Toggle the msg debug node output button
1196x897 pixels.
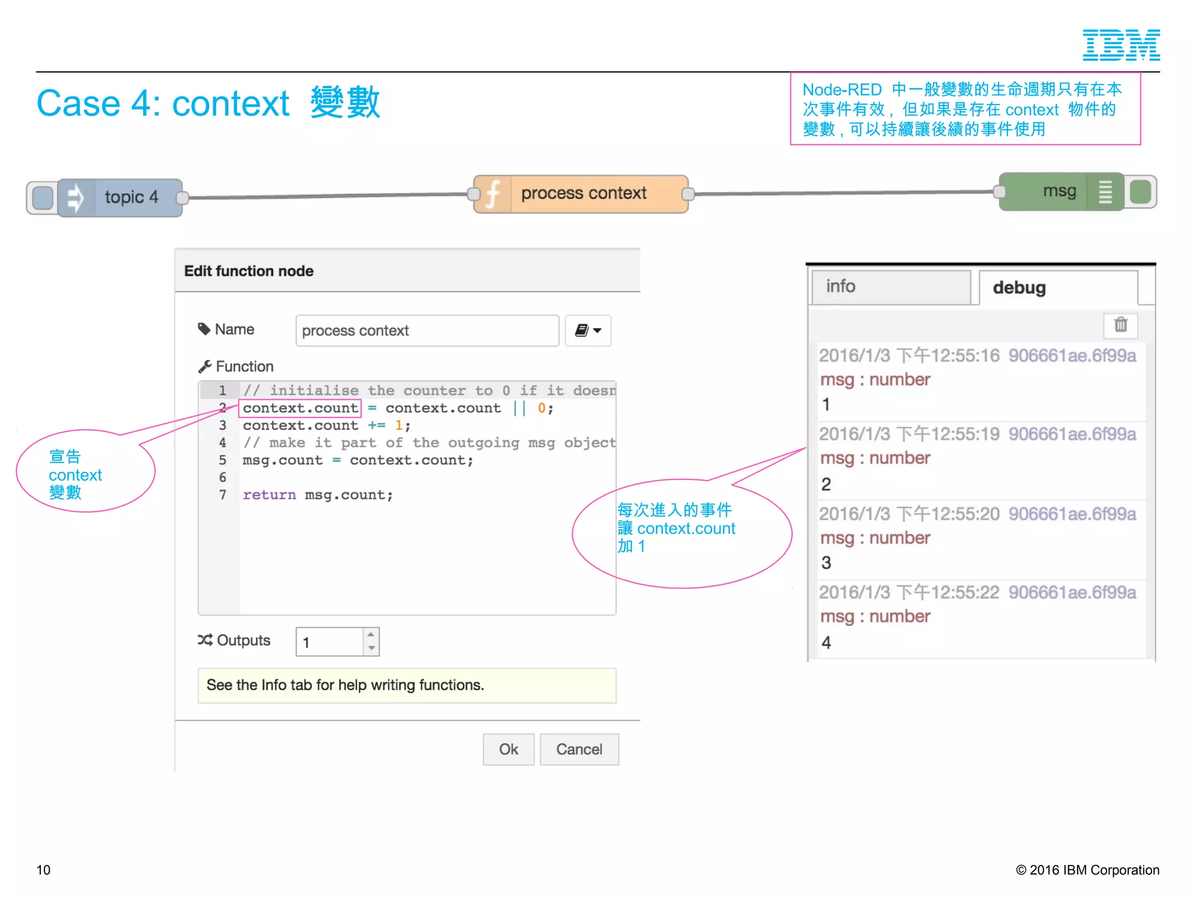coord(1141,192)
